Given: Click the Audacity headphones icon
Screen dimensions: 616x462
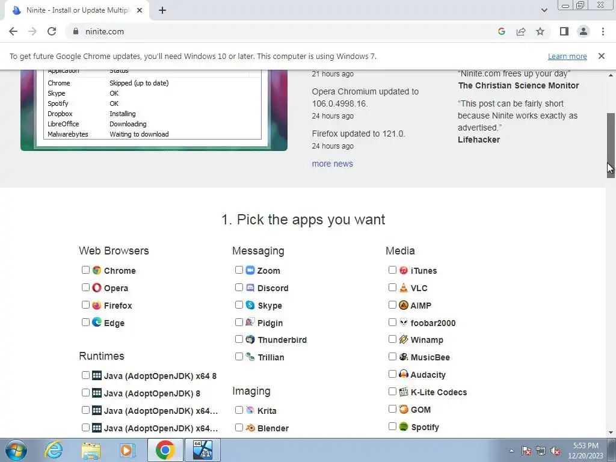Looking at the screenshot, I should pyautogui.click(x=404, y=374).
